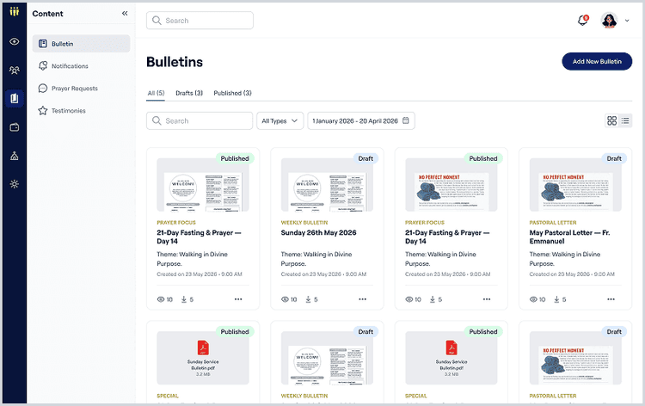Open the church building icon in the navigation rail
This screenshot has height=406, width=645.
[15, 156]
